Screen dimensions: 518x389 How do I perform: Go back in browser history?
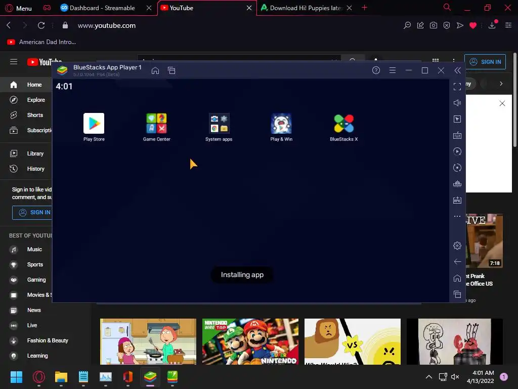coord(9,25)
